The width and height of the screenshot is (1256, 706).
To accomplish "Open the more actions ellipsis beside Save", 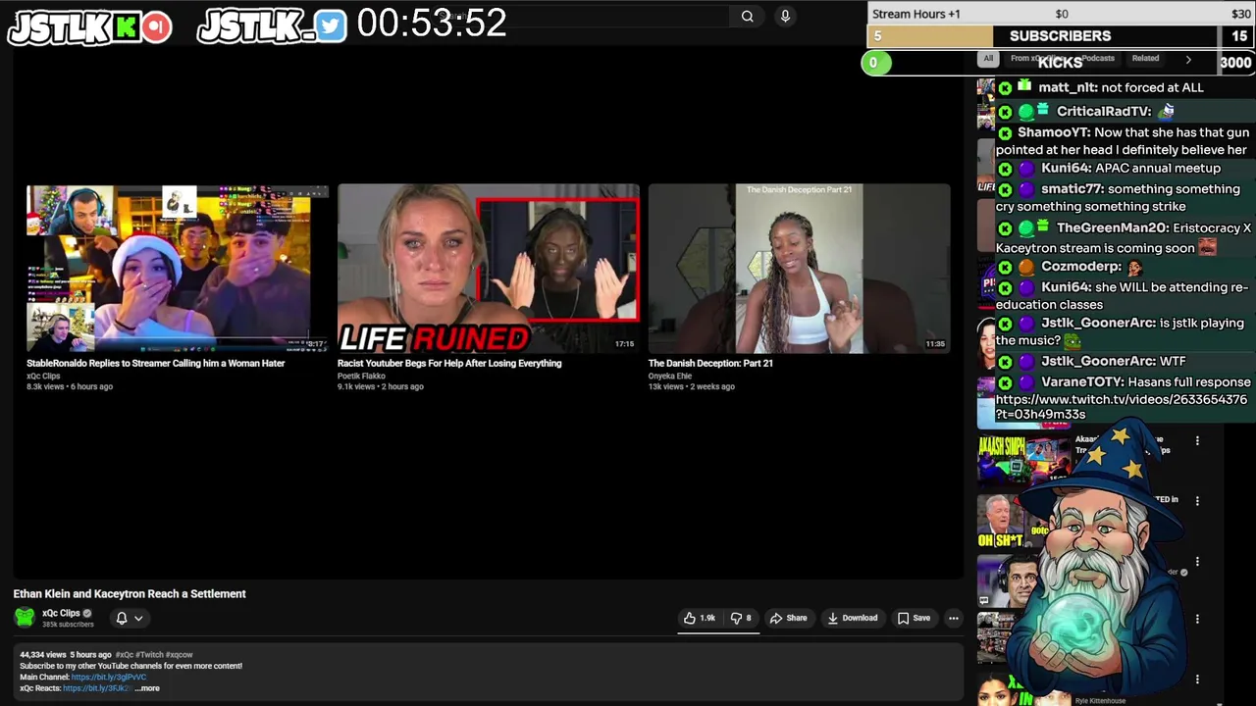I will [953, 618].
